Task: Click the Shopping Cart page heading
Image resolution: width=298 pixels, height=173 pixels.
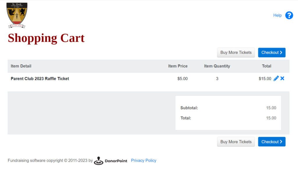Action: 46,38
